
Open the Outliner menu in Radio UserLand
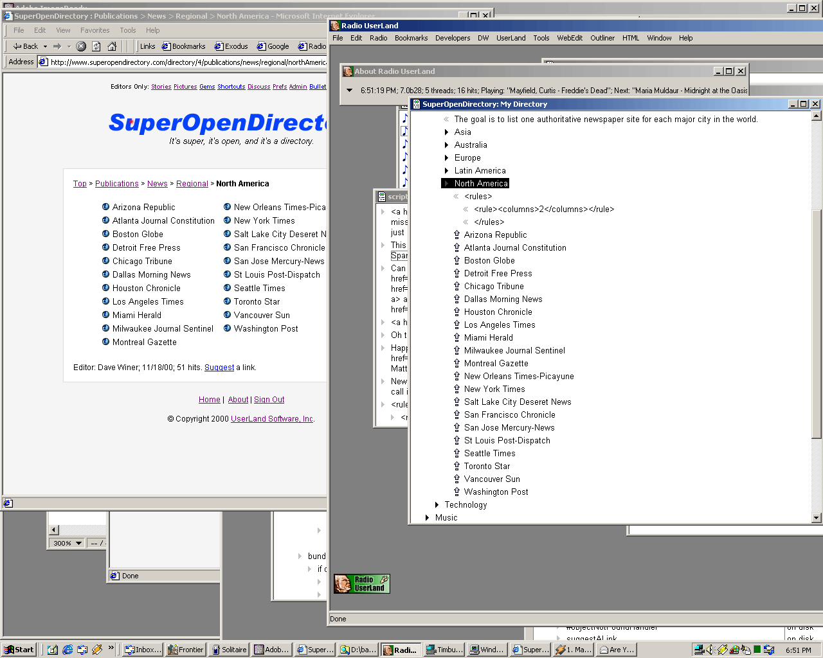[602, 38]
